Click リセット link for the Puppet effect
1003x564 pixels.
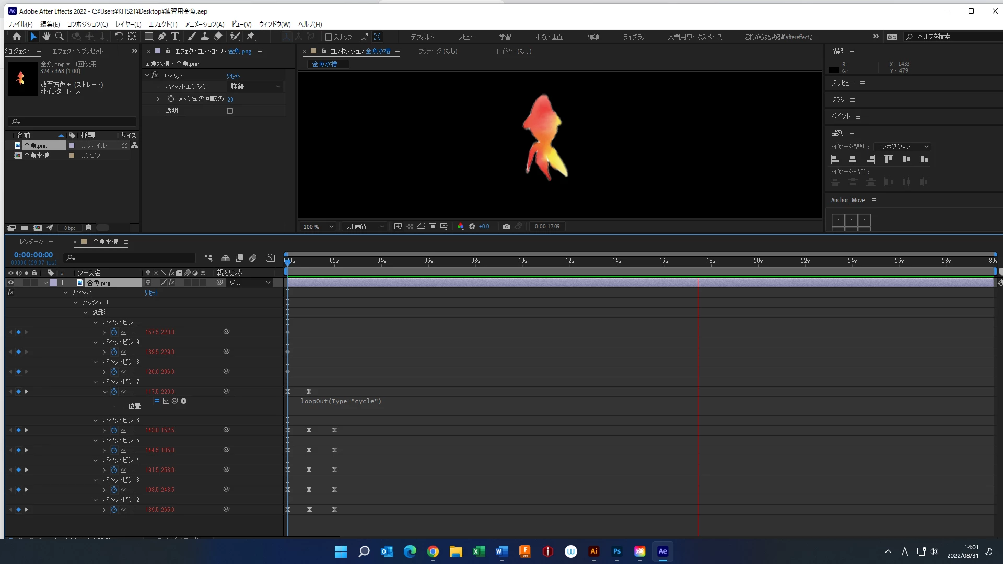click(x=233, y=76)
